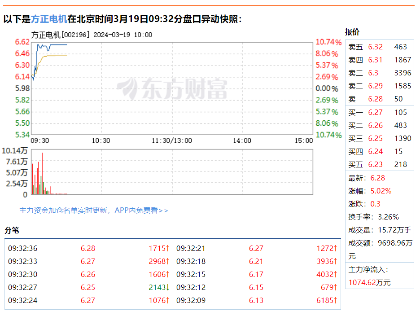This screenshot has width=420, height=316.
Task: Click the 0.00% percentage axis label
Action: click(x=327, y=88)
